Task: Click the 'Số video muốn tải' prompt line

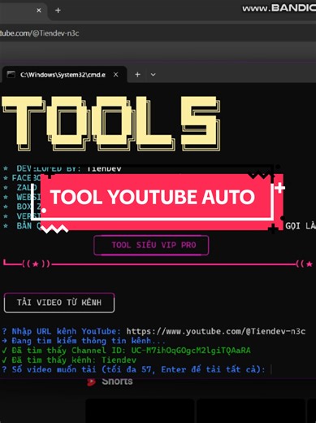Action: click(133, 369)
